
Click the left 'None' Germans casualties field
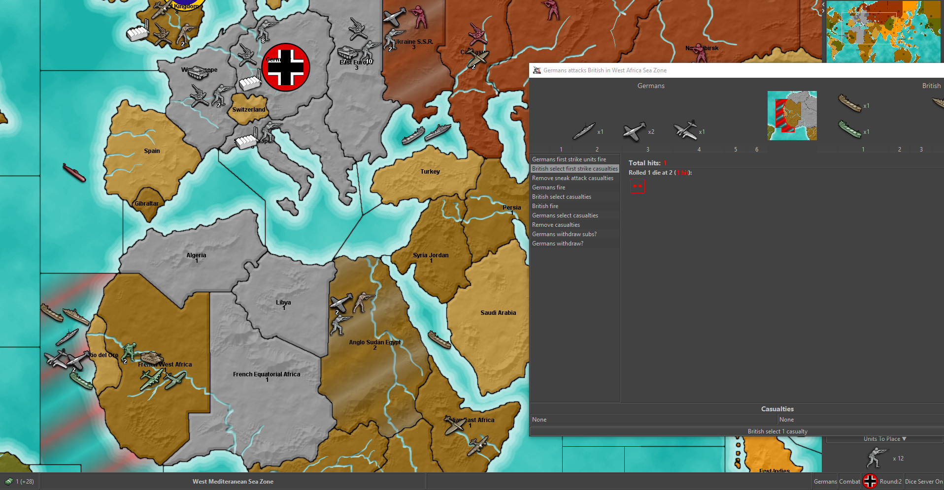point(653,420)
